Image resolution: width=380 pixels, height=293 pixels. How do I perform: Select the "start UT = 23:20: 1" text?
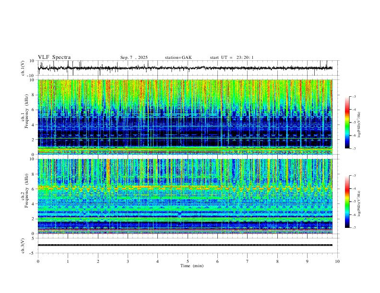pyautogui.click(x=232, y=57)
